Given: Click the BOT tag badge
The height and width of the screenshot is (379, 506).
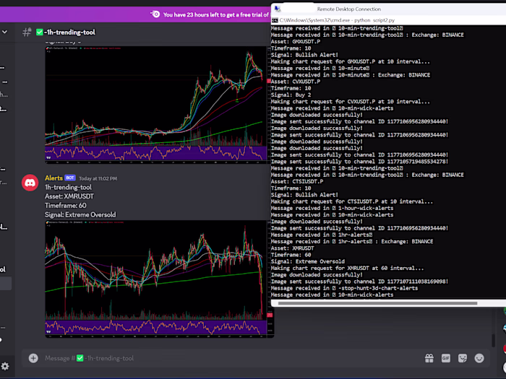Looking at the screenshot, I should coord(70,178).
